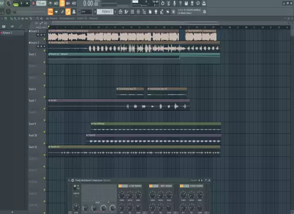The image size is (294, 214).
Task: Open the Multiband Compressor menu arrow
Action: tap(69, 180)
